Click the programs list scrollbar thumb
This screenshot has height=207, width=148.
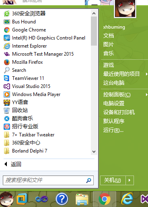pyautogui.click(x=94, y=31)
